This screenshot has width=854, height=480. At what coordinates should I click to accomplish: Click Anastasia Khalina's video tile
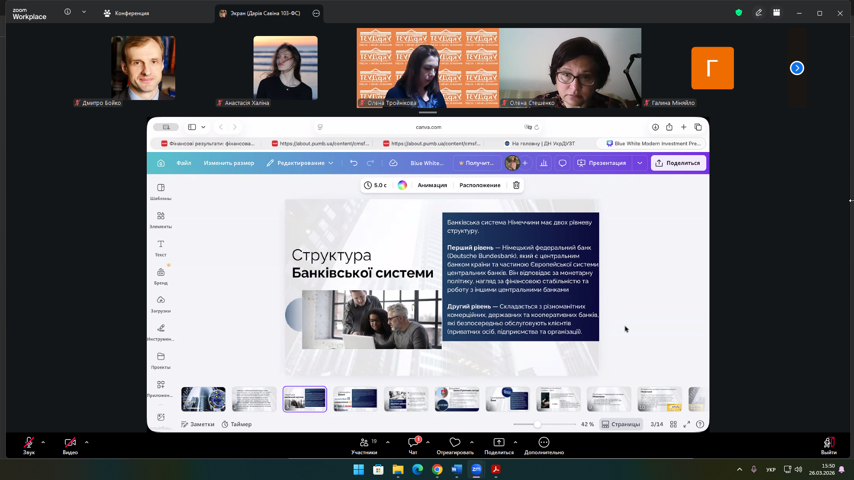pyautogui.click(x=285, y=68)
